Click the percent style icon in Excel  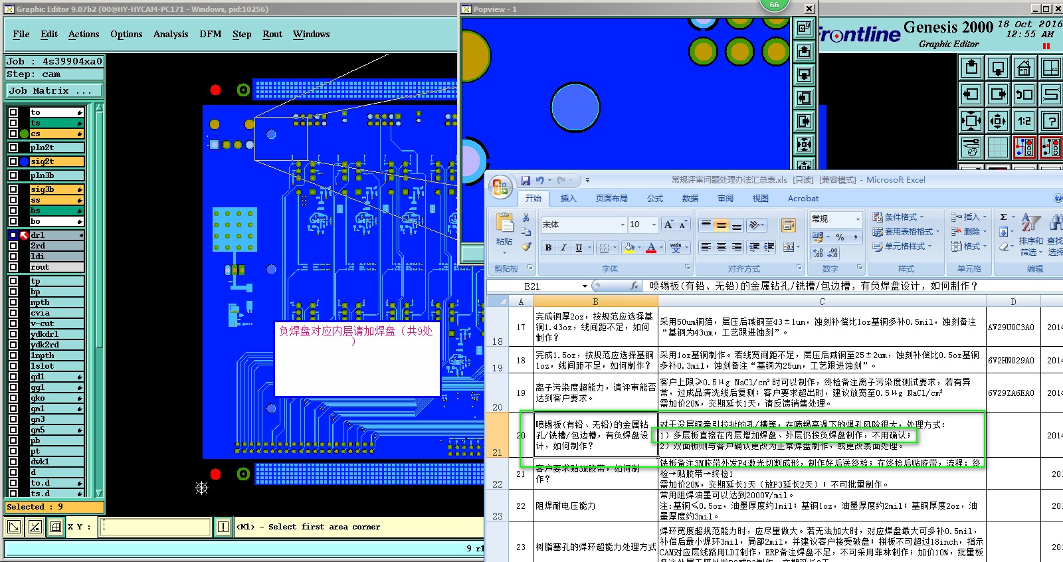(840, 237)
